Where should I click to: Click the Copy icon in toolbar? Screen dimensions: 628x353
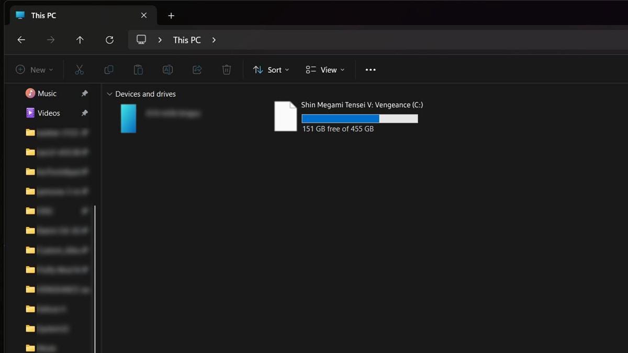109,70
